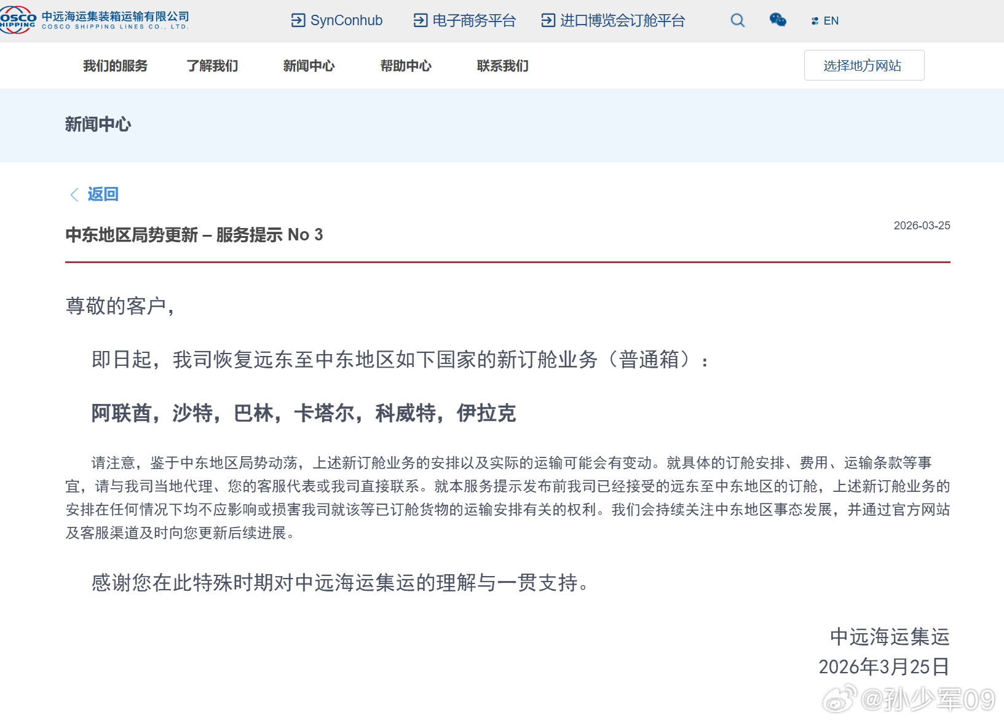Click the WeChat icon in header

(778, 20)
